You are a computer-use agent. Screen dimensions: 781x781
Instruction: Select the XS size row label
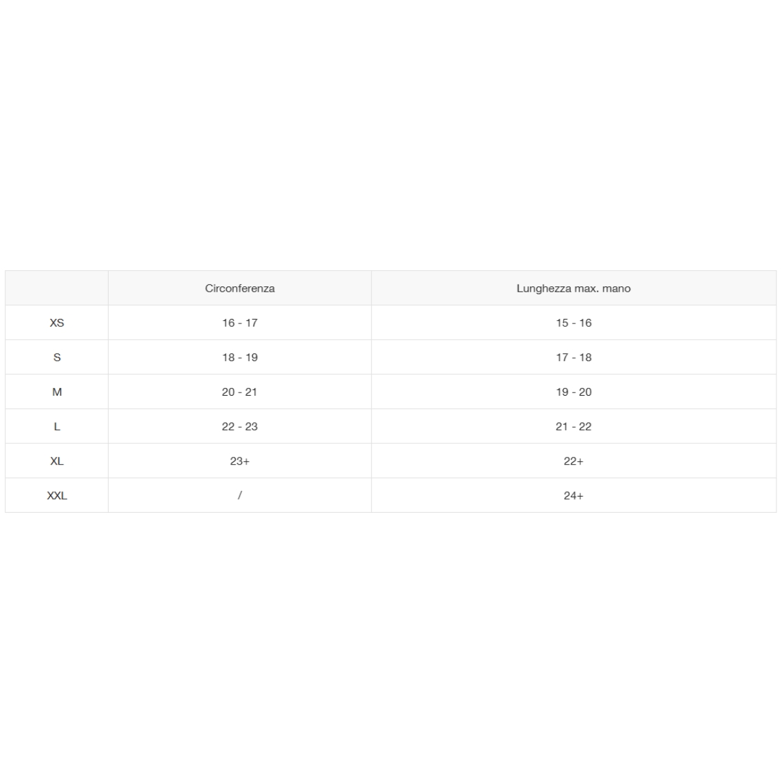tap(57, 323)
